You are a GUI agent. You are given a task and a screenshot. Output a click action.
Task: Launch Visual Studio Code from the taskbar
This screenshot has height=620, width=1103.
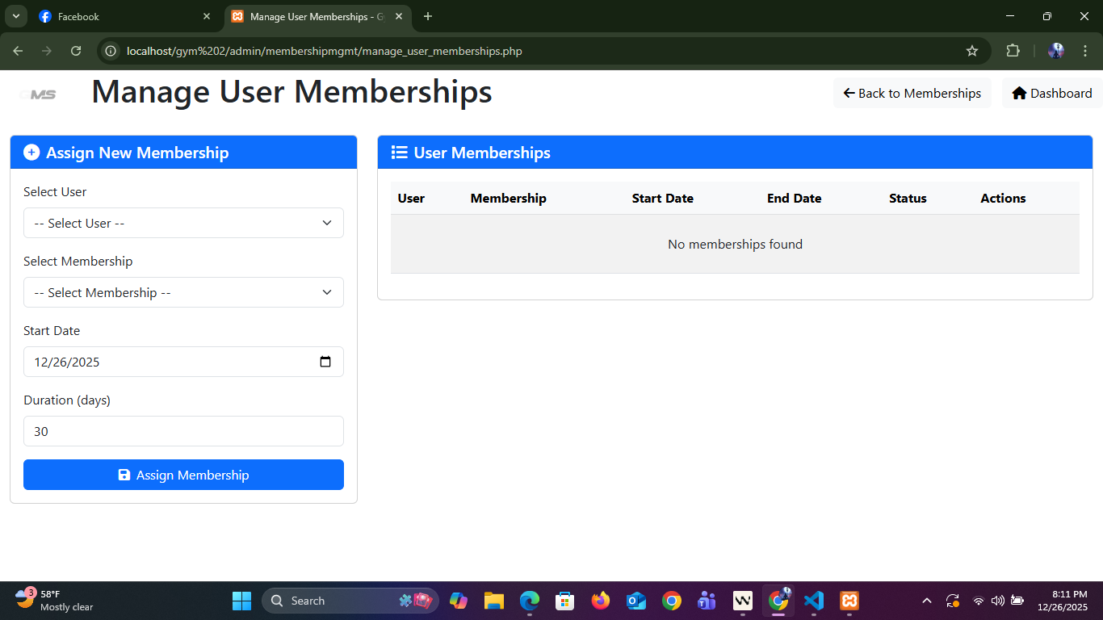tap(813, 601)
